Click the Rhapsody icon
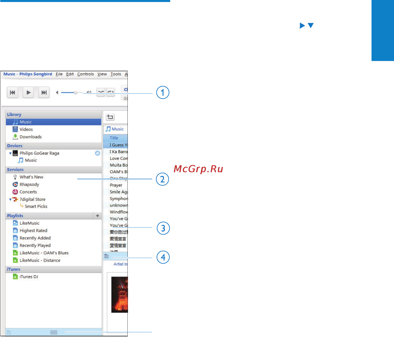The height and width of the screenshot is (337, 394). 15,184
